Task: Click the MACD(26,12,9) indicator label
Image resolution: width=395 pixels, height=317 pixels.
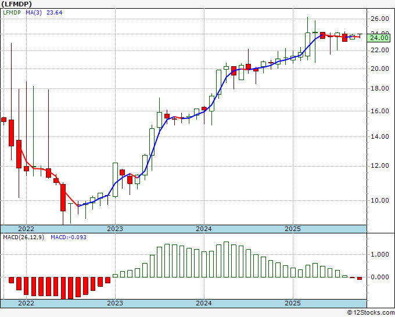Action: point(23,237)
